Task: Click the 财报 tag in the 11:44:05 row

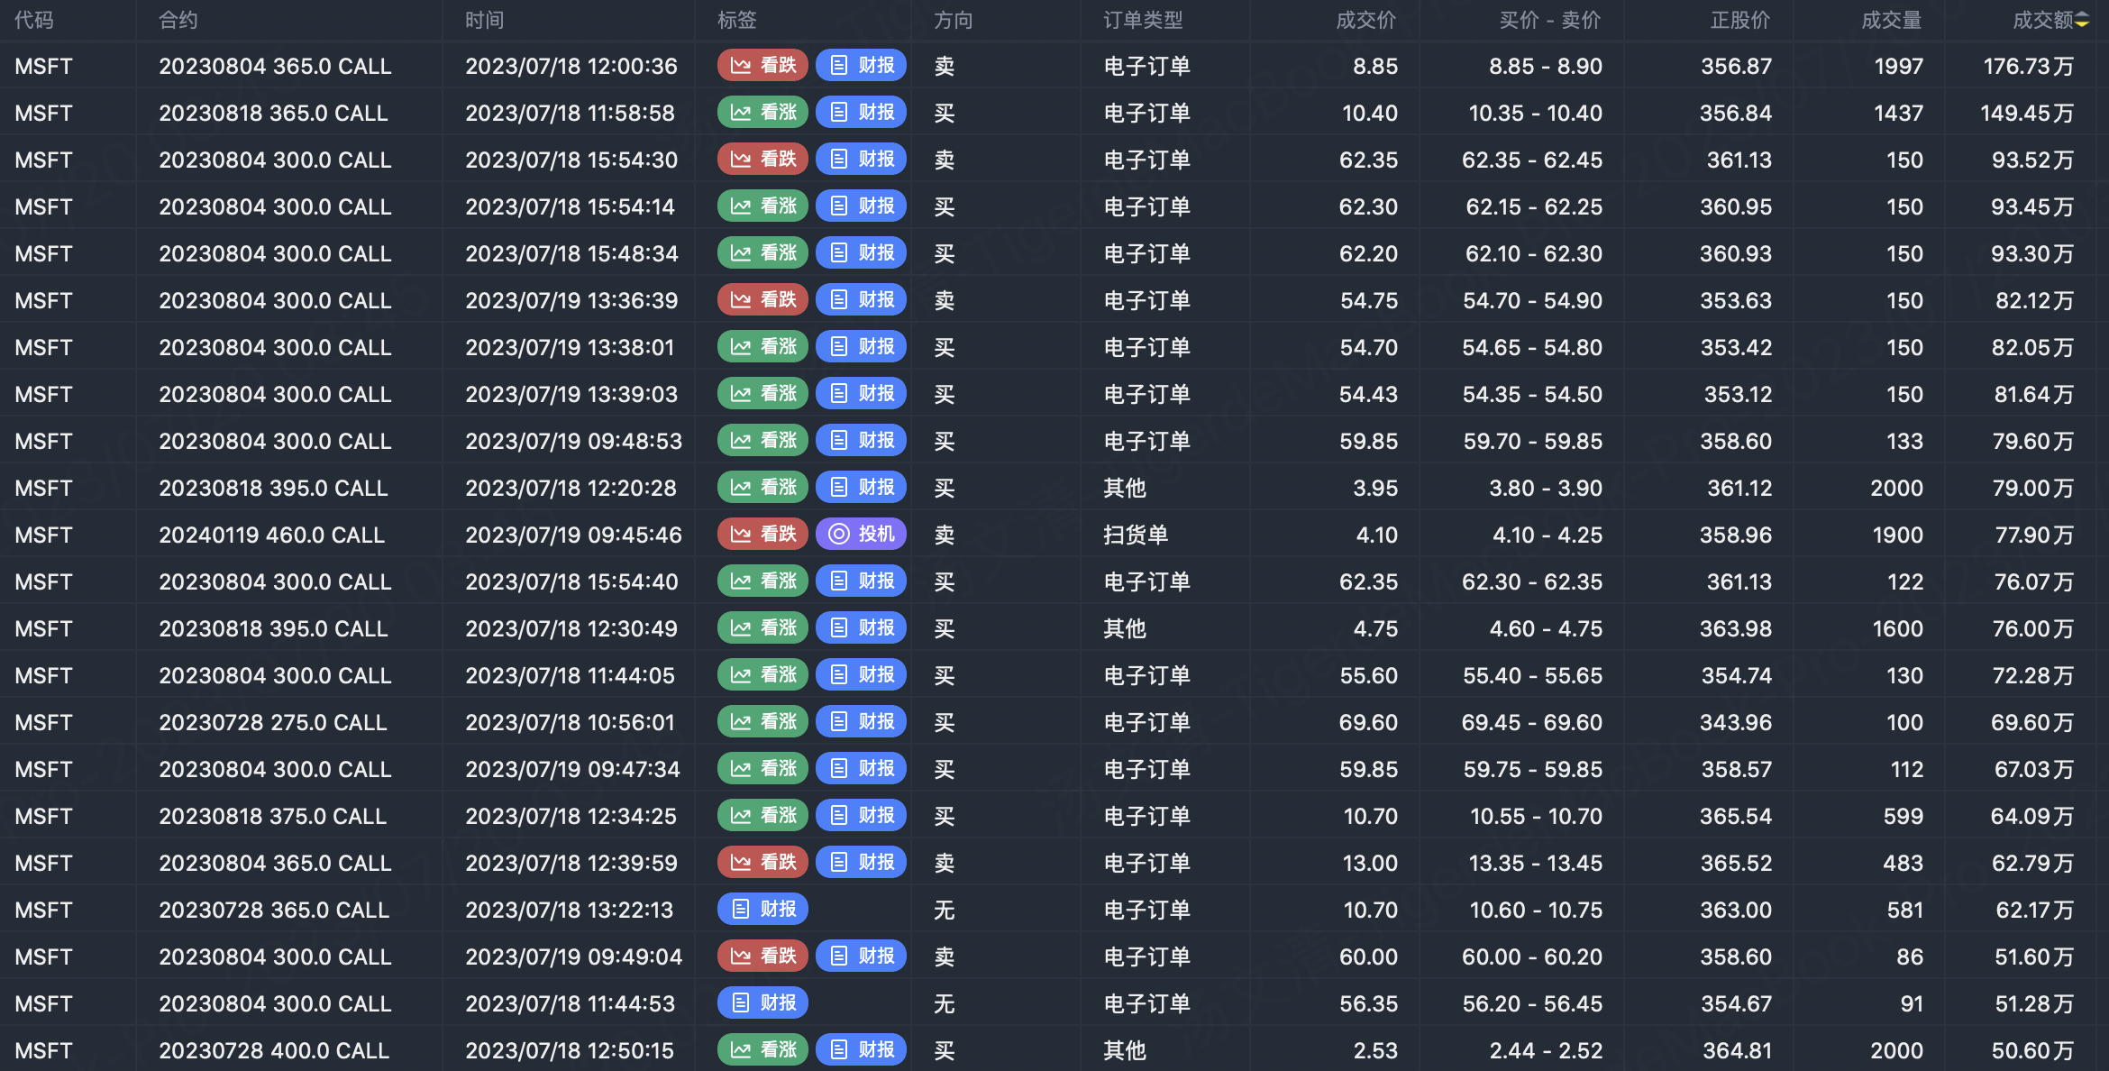Action: pos(861,674)
